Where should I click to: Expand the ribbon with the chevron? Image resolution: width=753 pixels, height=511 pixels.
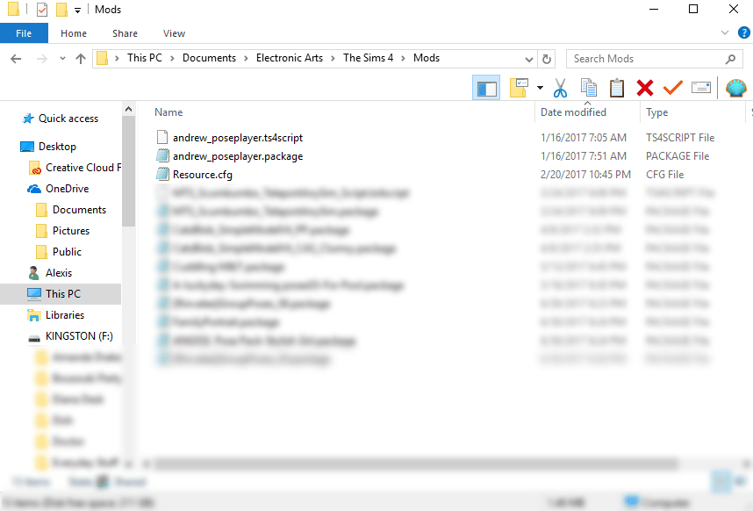click(725, 32)
